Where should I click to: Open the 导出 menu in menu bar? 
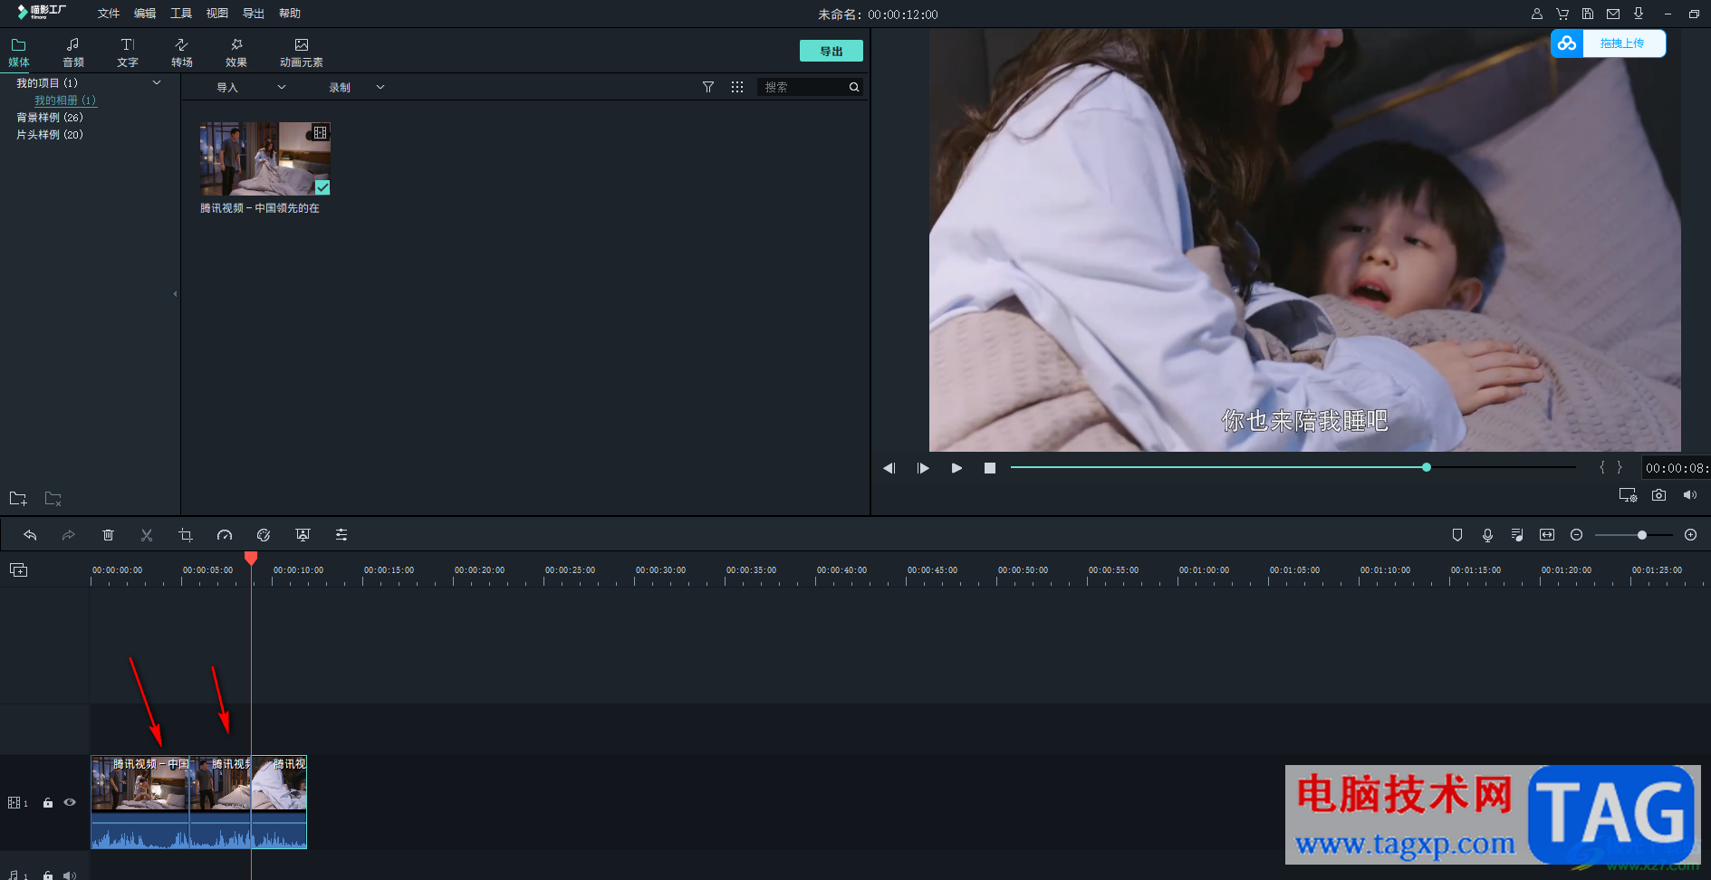coord(254,14)
